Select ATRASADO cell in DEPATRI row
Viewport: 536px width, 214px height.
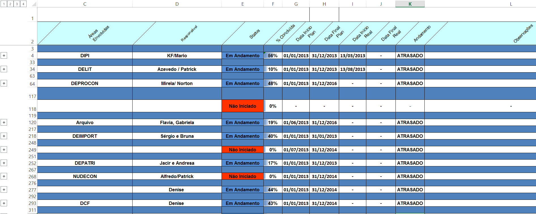coord(410,163)
